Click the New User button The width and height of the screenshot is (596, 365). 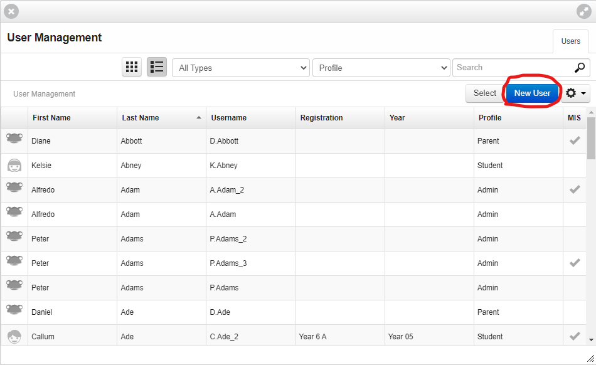pos(532,93)
